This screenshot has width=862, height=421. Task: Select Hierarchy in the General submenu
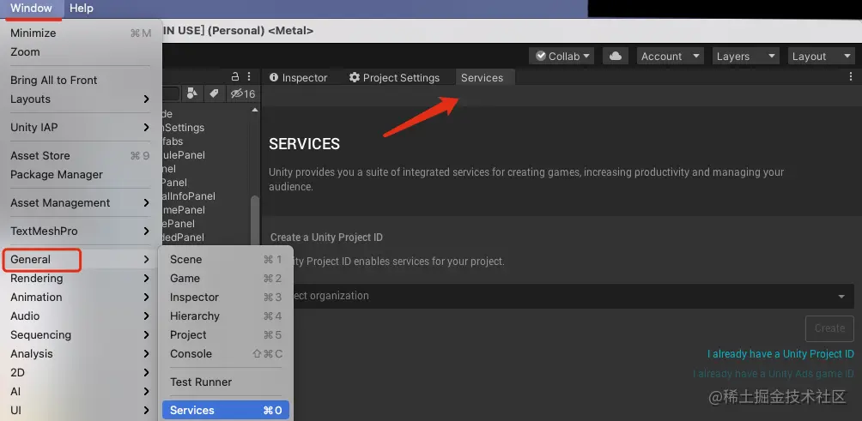tap(226, 316)
